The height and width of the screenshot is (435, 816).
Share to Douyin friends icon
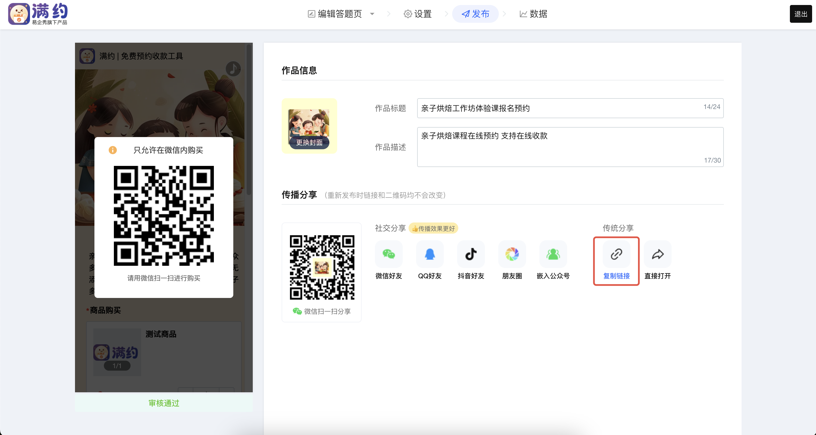click(x=471, y=254)
